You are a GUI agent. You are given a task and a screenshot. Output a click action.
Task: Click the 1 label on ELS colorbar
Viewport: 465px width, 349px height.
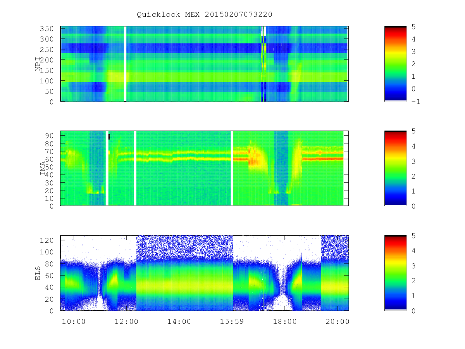tap(414, 295)
